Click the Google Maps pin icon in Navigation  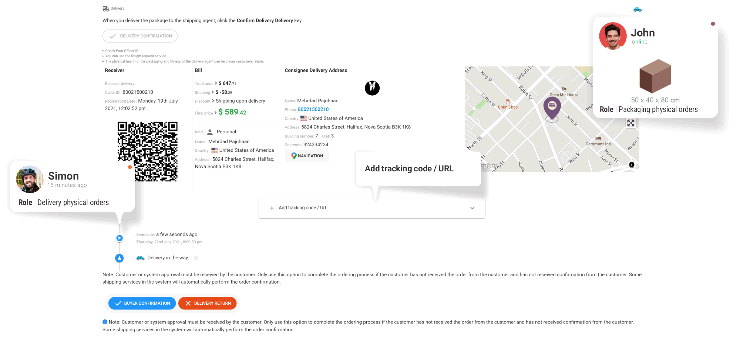(x=294, y=156)
